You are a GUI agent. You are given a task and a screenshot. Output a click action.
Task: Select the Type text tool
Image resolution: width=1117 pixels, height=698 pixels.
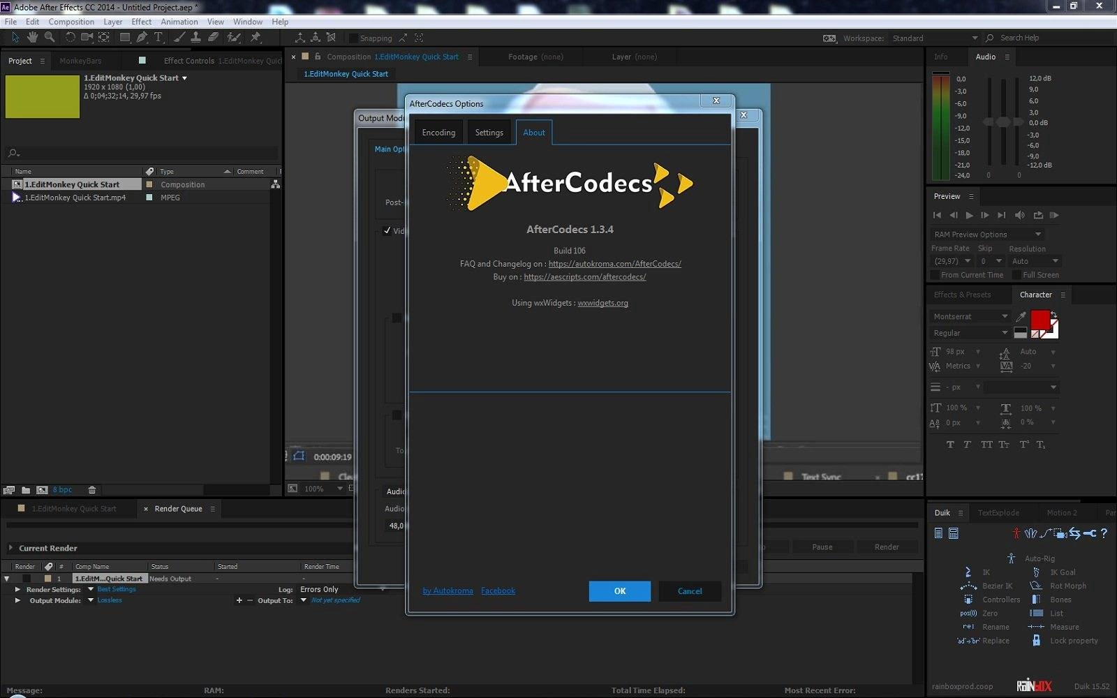point(158,38)
